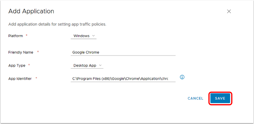This screenshot has height=124, width=254.
Task: Click the red asterisk next to Friendly Name
Action: pos(38,52)
